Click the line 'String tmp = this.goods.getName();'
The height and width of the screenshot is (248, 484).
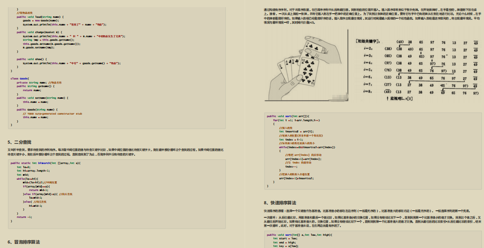[48, 40]
